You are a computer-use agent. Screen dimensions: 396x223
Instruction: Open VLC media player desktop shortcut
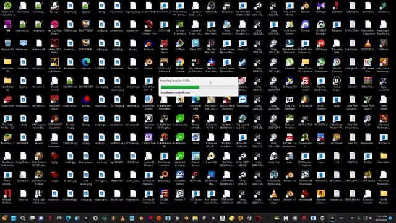click(273, 196)
